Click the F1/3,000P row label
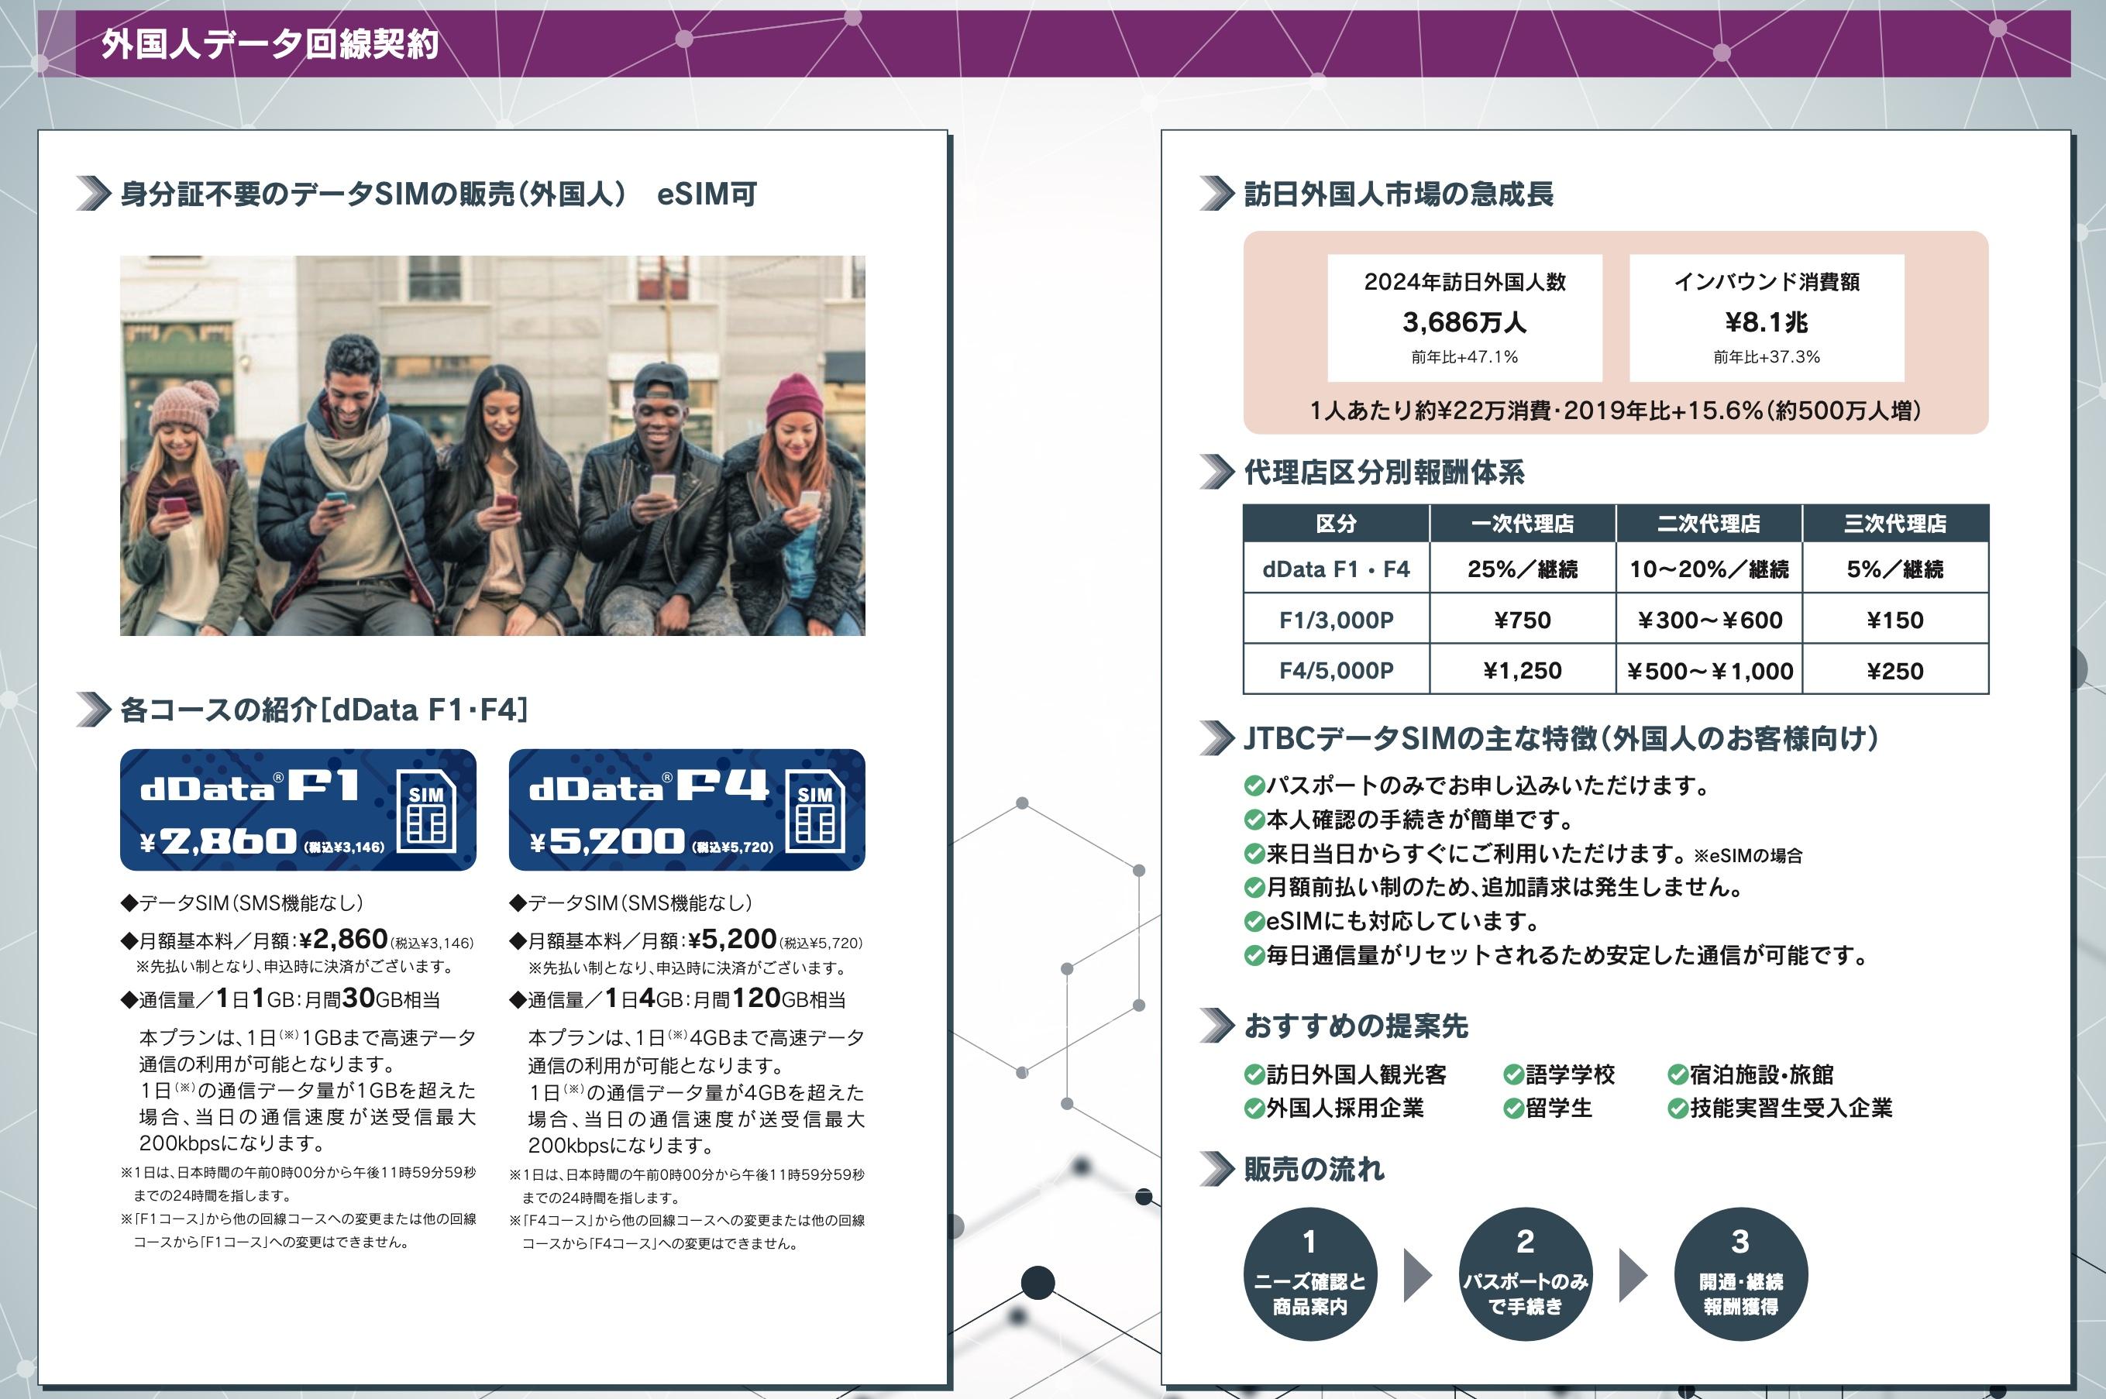The image size is (2106, 1399). click(1337, 619)
